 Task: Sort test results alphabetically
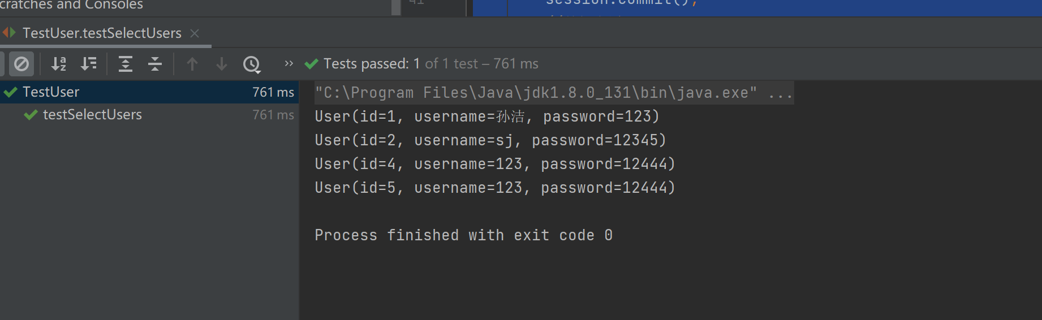[x=59, y=64]
